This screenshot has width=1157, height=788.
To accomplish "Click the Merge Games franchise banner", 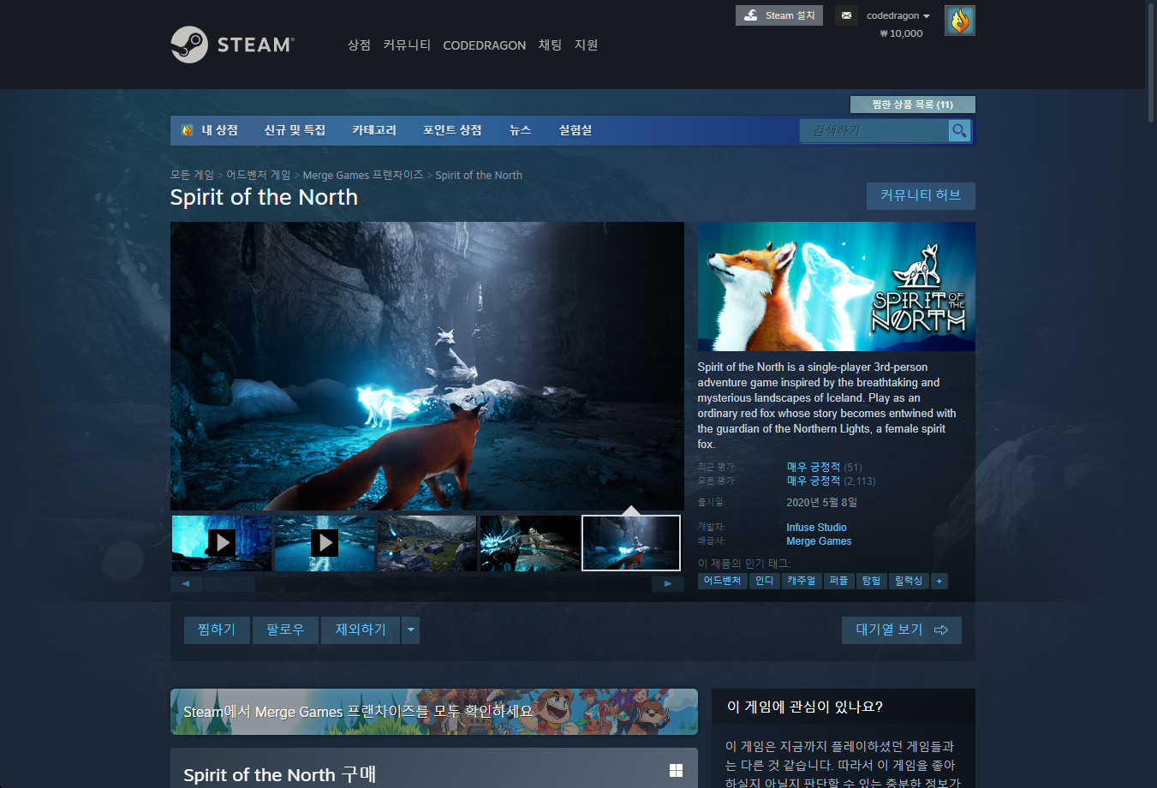I will point(434,712).
